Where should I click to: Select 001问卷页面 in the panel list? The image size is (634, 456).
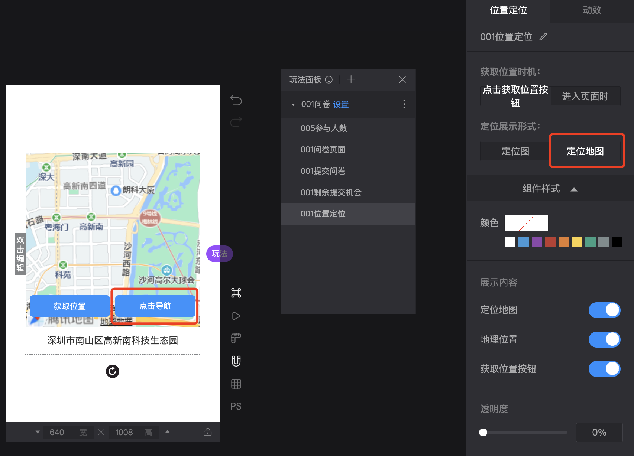tap(348, 150)
